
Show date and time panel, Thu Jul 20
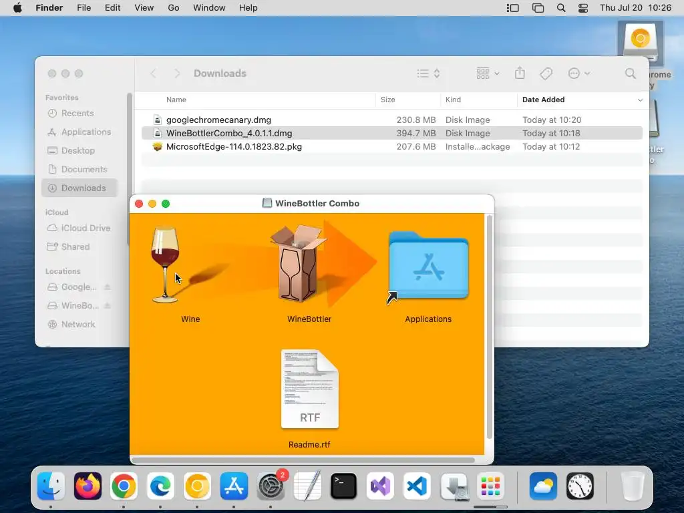click(x=636, y=8)
